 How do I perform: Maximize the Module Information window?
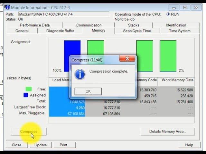[x=185, y=8]
